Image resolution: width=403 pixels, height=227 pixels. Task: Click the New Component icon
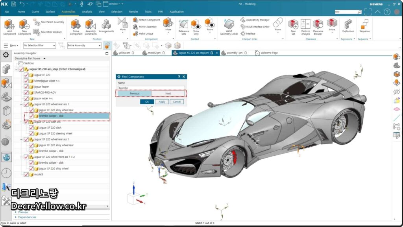click(x=24, y=27)
